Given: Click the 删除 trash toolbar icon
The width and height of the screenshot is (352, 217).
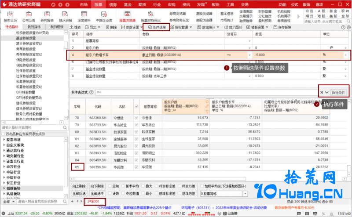Looking at the screenshot, I should click(107, 27).
